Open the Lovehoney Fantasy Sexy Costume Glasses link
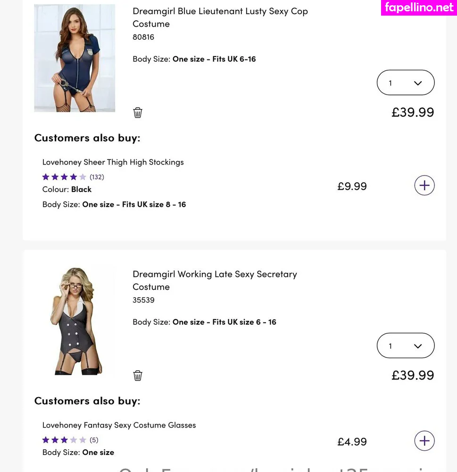The image size is (457, 472). tap(119, 425)
